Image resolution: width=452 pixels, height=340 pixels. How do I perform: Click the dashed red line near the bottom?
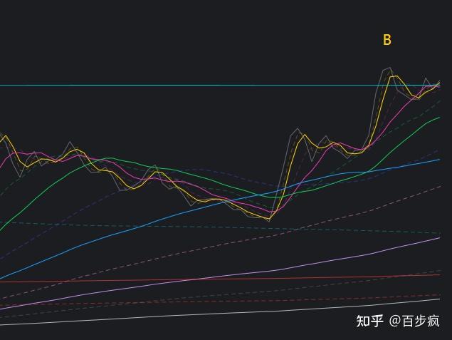click(x=214, y=302)
